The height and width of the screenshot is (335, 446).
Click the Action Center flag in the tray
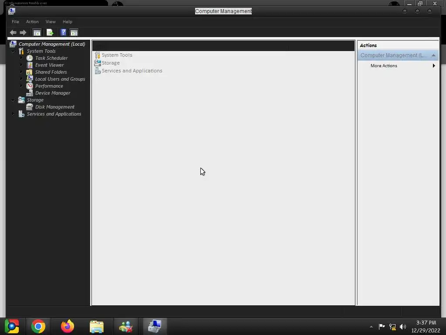point(382,326)
